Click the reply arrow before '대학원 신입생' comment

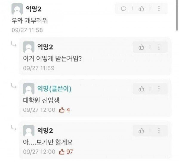[x=14, y=86]
